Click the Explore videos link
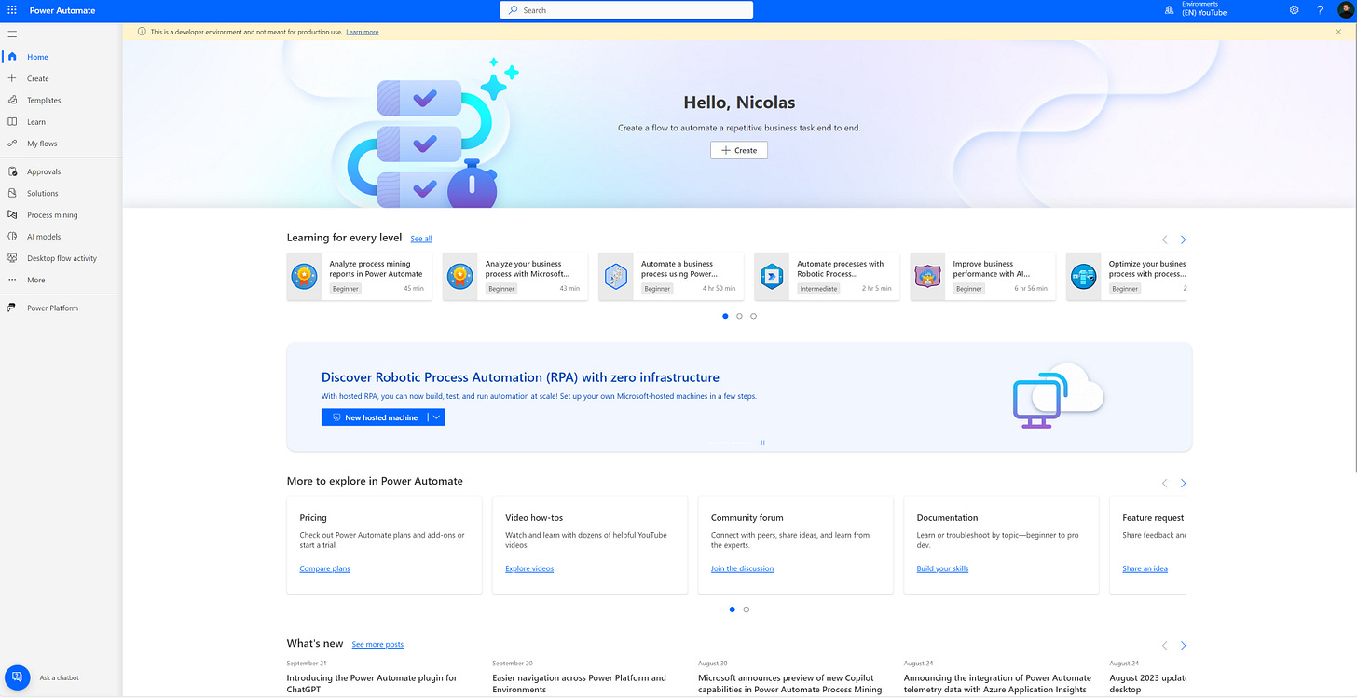1357x698 pixels. pos(529,568)
